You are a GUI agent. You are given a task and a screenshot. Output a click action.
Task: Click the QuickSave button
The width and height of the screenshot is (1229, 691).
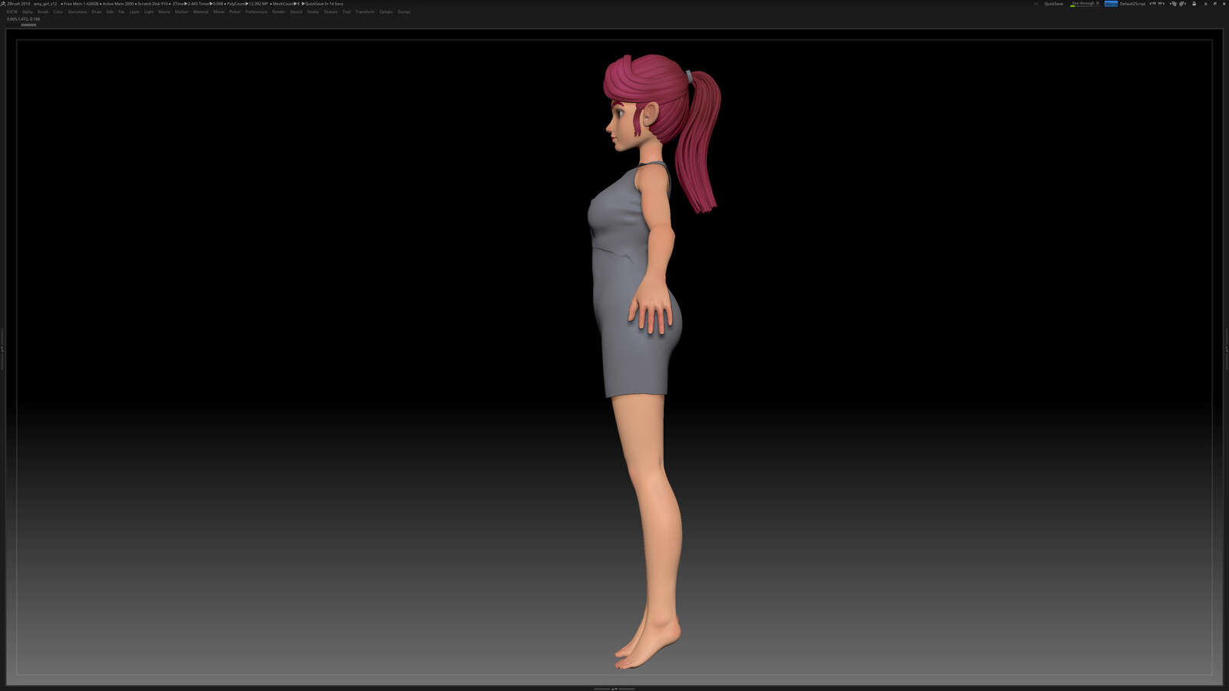(x=1054, y=4)
